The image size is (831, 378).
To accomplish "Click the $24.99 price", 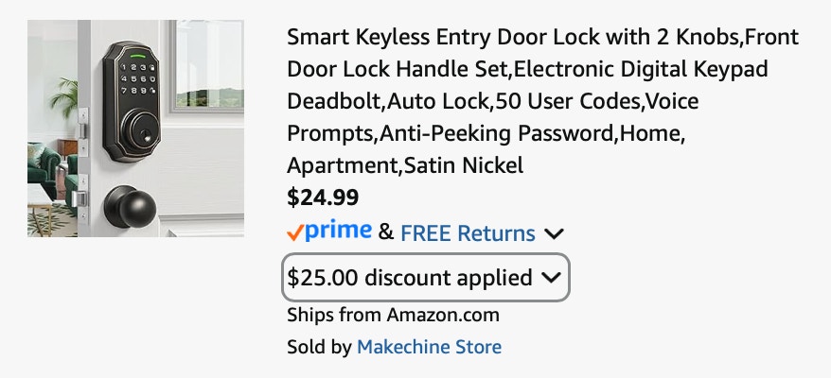I will 323,198.
